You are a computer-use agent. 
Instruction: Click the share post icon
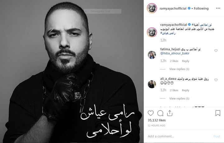(x=170, y=113)
